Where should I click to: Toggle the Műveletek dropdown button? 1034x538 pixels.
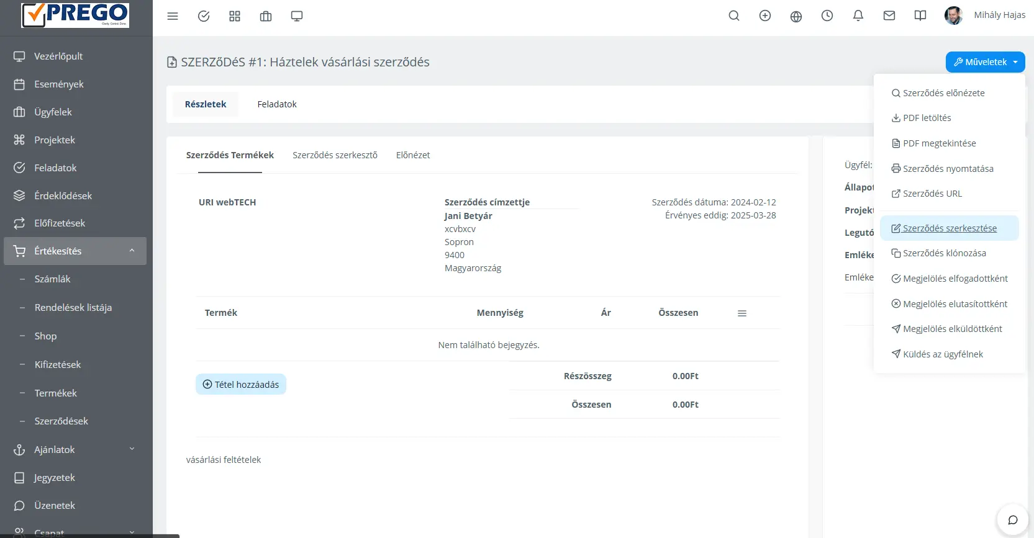(x=985, y=62)
